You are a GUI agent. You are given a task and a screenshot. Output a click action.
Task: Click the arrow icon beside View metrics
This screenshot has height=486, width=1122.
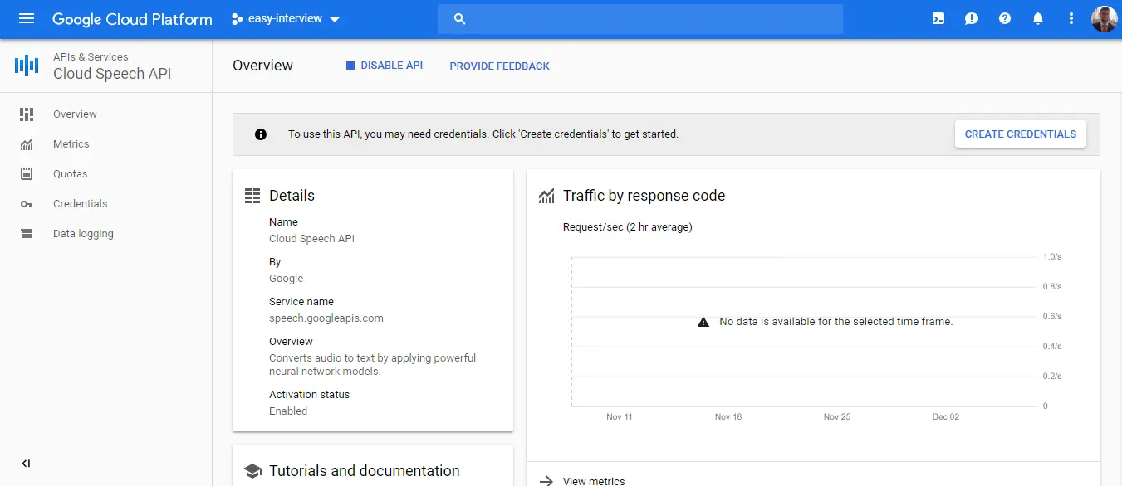[x=546, y=481]
